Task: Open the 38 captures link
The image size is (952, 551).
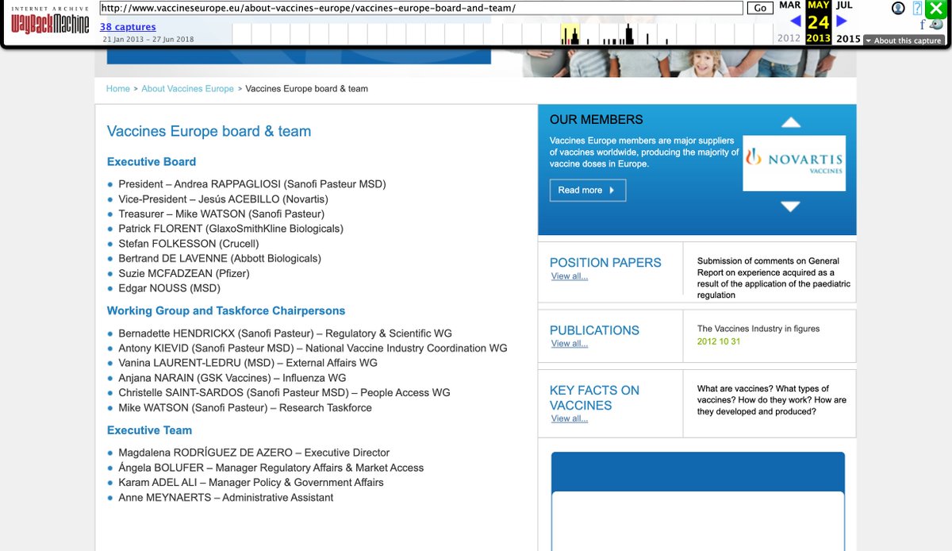Action: pyautogui.click(x=128, y=27)
